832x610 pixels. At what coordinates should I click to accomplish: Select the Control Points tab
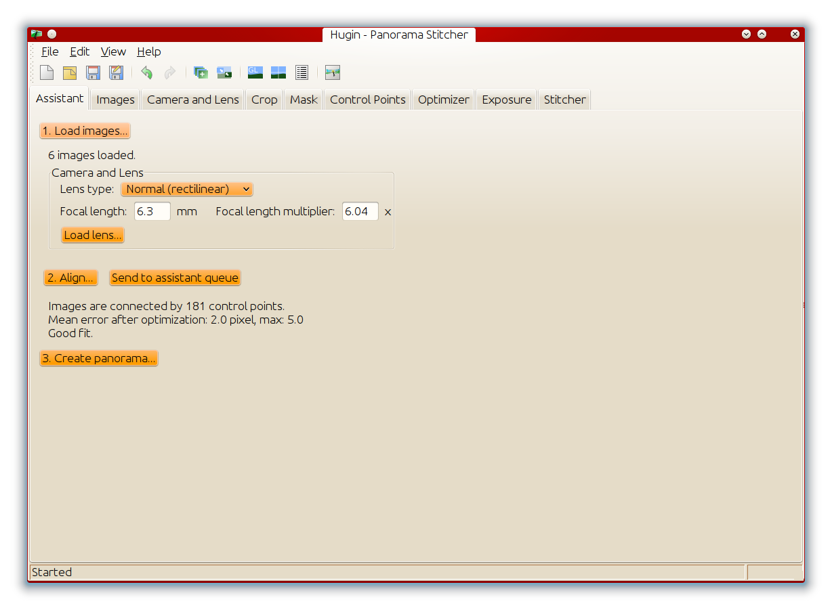click(368, 100)
